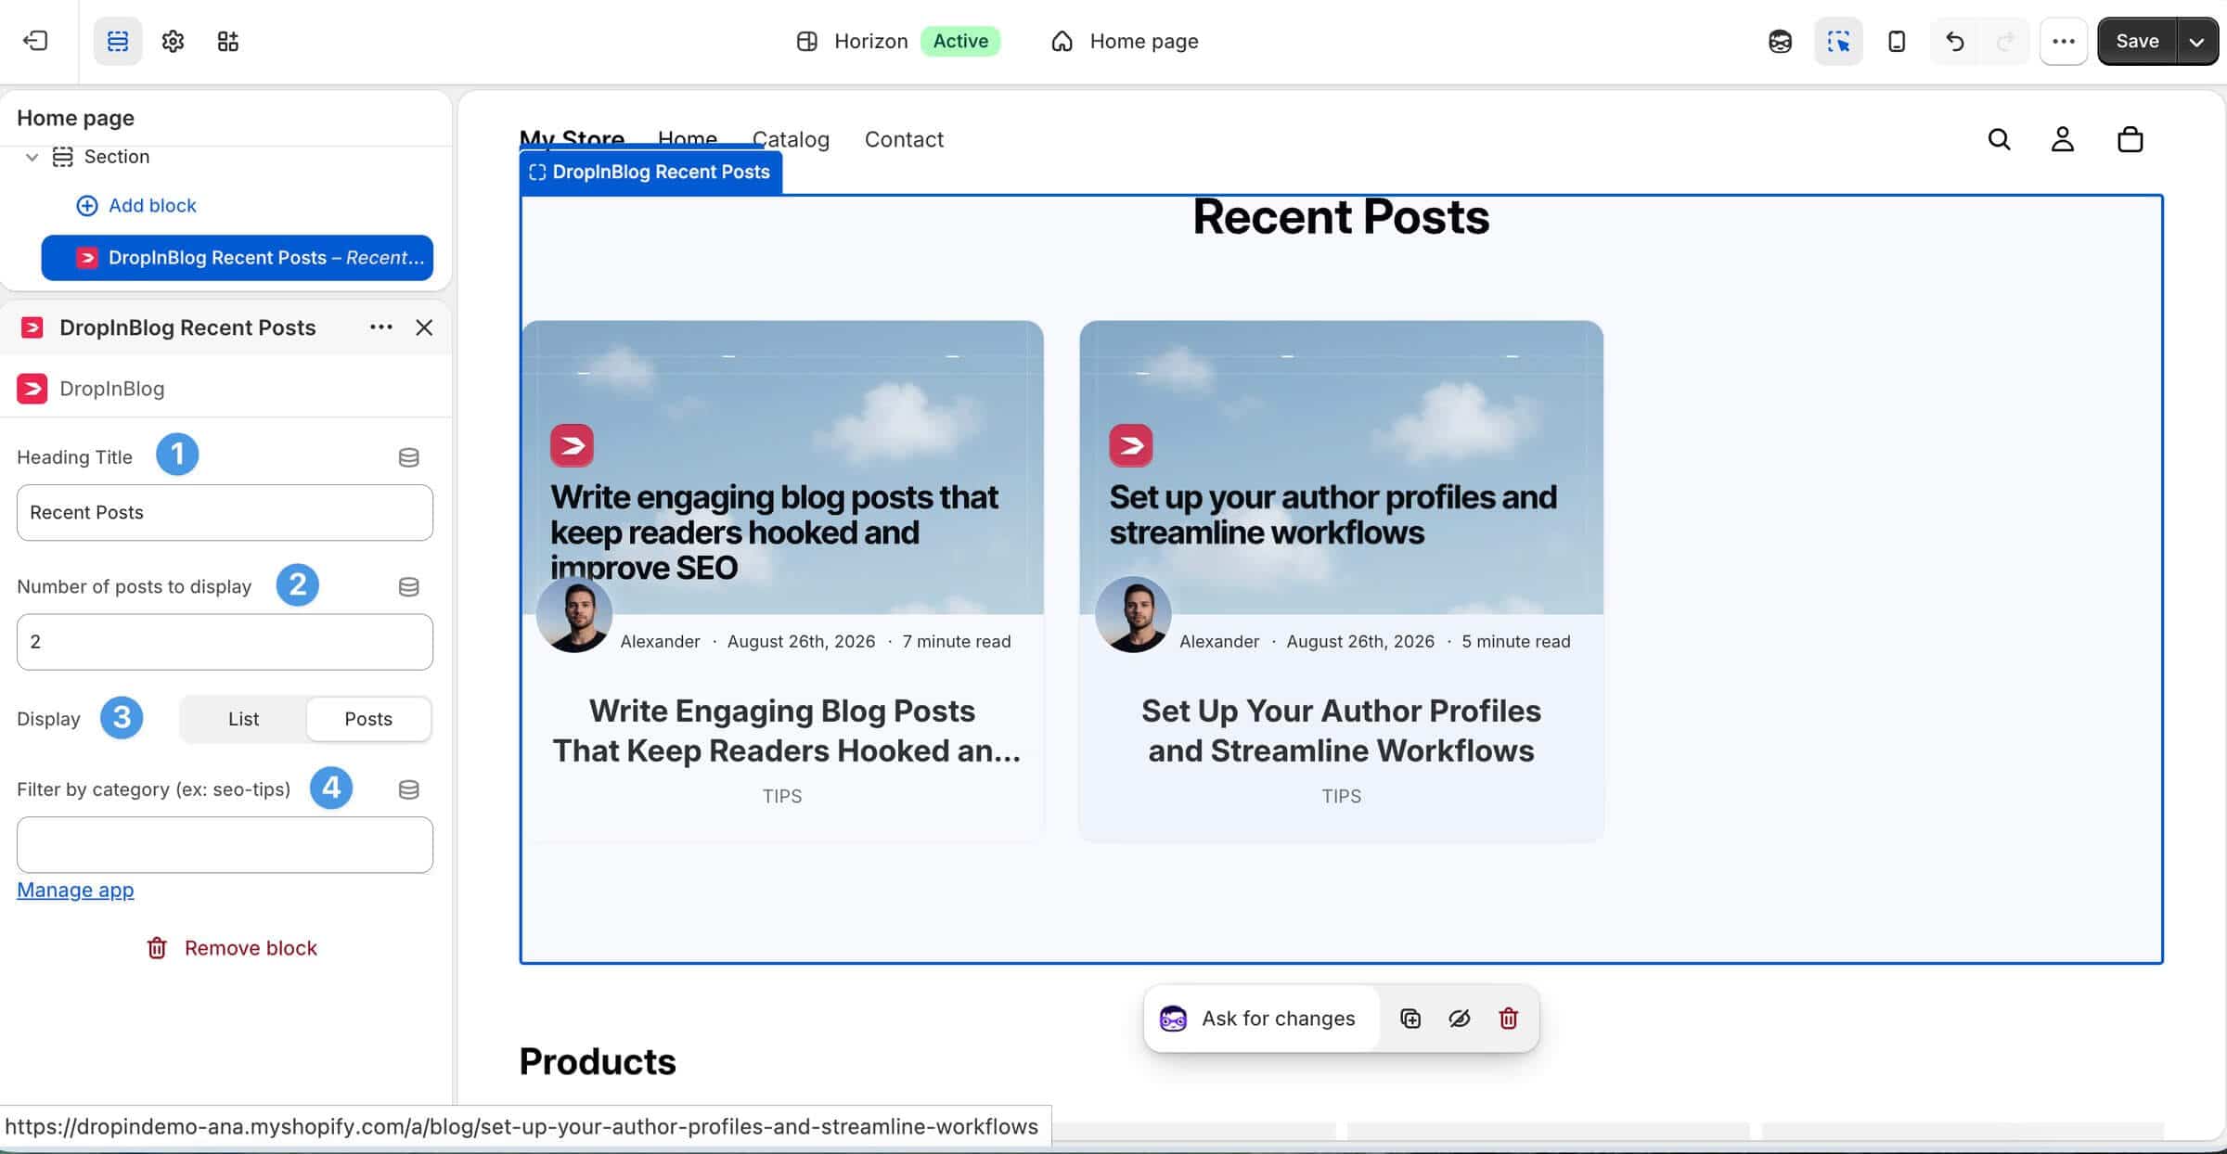Connect dynamic source for Filter by category
The image size is (2227, 1154).
pyautogui.click(x=408, y=789)
